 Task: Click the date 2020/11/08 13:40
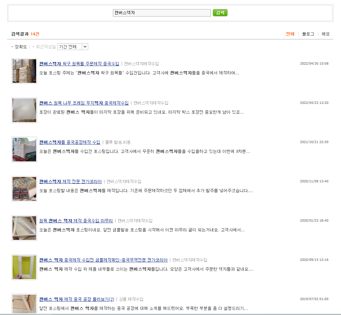314,181
